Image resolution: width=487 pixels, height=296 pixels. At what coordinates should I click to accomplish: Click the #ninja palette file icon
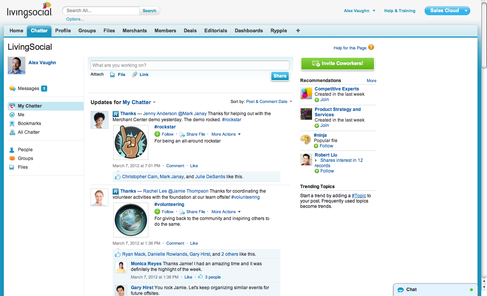coord(306,139)
